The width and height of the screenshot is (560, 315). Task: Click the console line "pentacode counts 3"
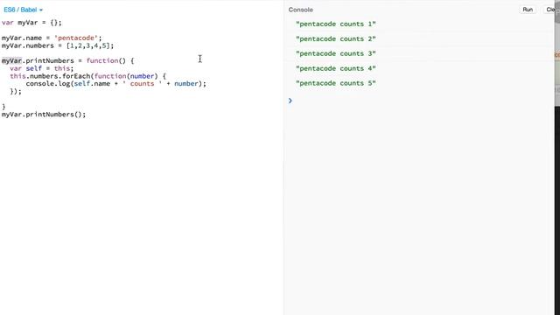[336, 53]
